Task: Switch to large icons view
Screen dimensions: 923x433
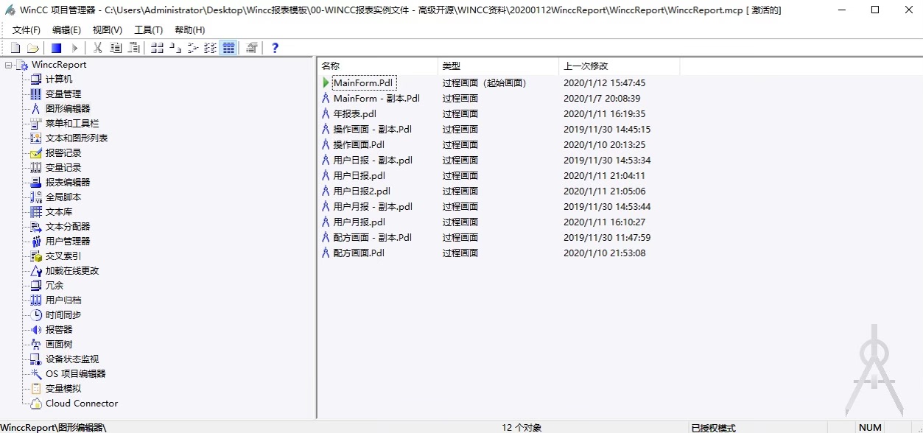Action: pos(157,48)
